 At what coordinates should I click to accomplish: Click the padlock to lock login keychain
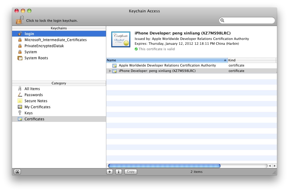point(20,20)
